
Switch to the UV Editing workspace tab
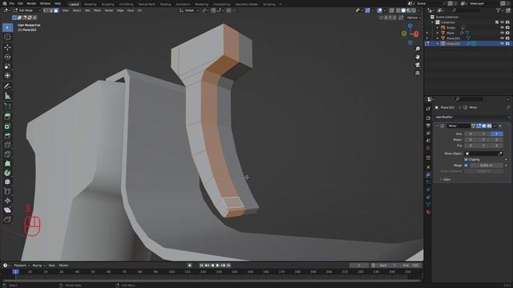coord(126,4)
